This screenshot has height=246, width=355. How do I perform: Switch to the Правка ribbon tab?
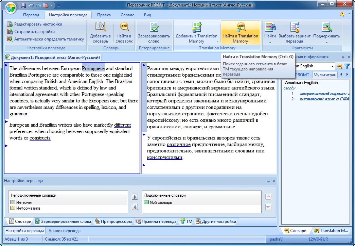click(x=104, y=15)
